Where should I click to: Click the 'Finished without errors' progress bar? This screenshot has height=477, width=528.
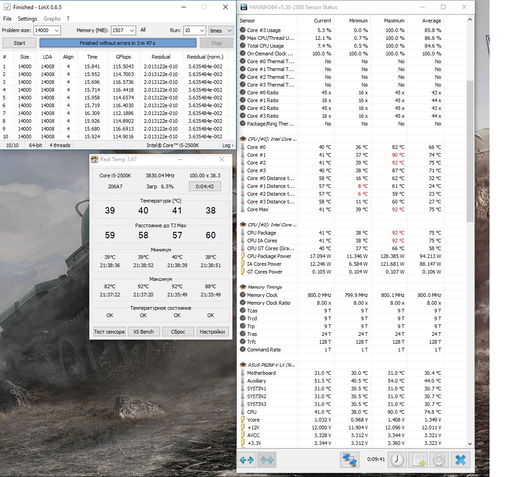pos(118,43)
